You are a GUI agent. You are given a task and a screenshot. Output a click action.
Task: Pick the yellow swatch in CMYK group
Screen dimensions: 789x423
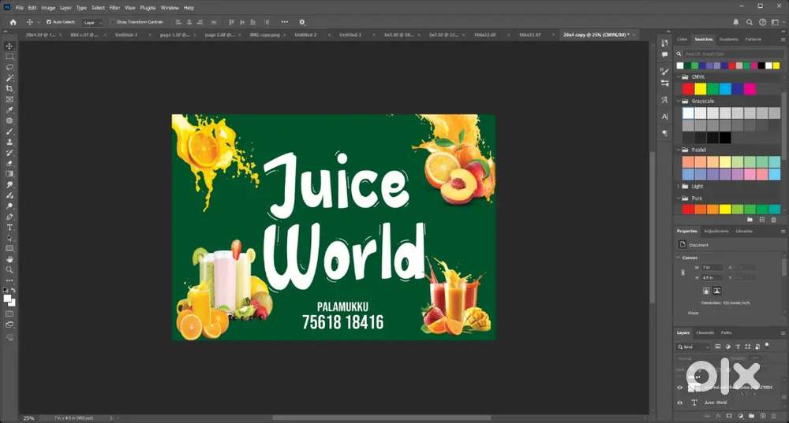701,89
